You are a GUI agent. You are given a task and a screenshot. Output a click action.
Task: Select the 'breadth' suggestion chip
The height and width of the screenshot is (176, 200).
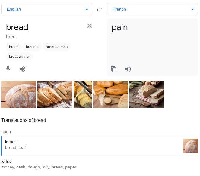point(32,47)
